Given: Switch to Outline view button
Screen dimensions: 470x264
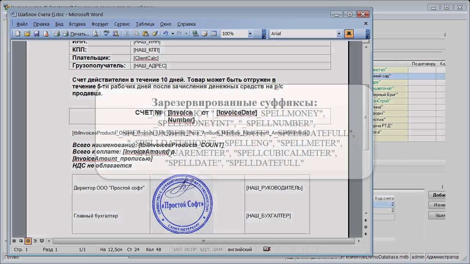Looking at the screenshot, I should click(x=35, y=241).
